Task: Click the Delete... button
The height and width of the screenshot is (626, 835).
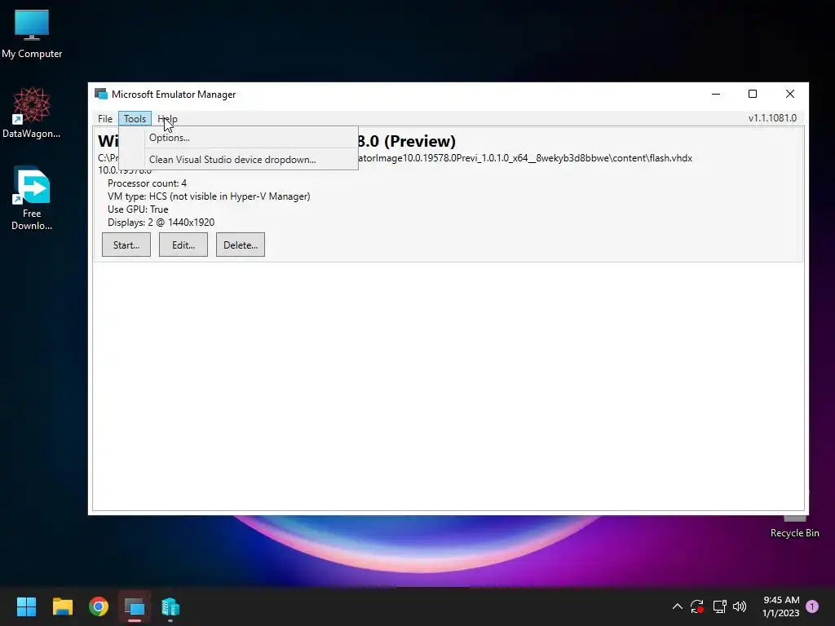Action: click(x=241, y=245)
